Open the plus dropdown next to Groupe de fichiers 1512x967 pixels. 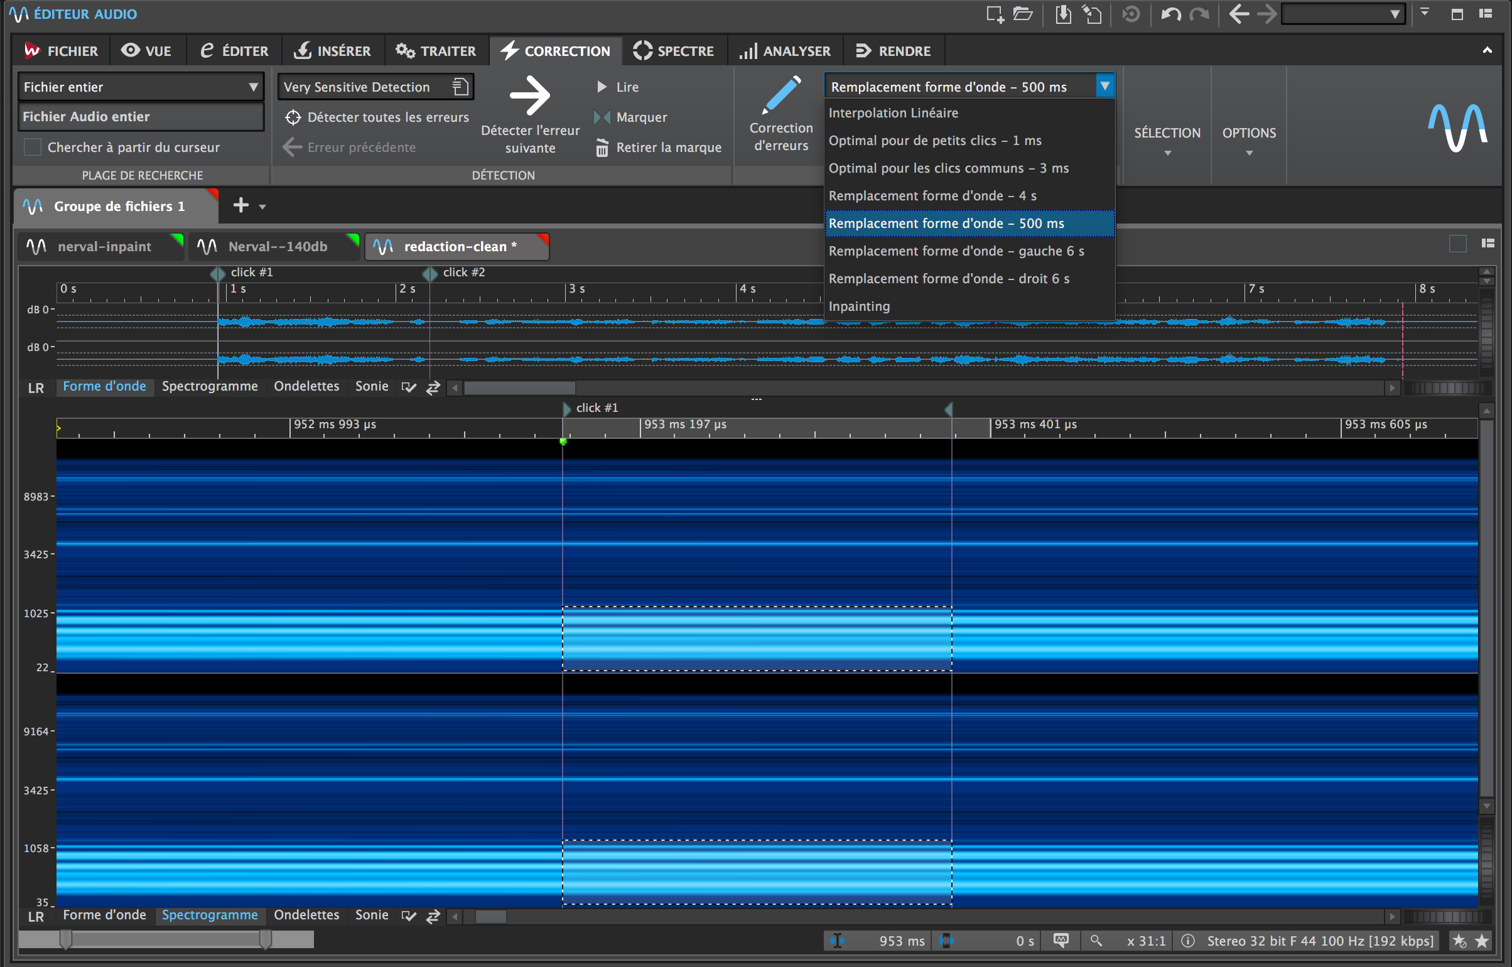(262, 207)
